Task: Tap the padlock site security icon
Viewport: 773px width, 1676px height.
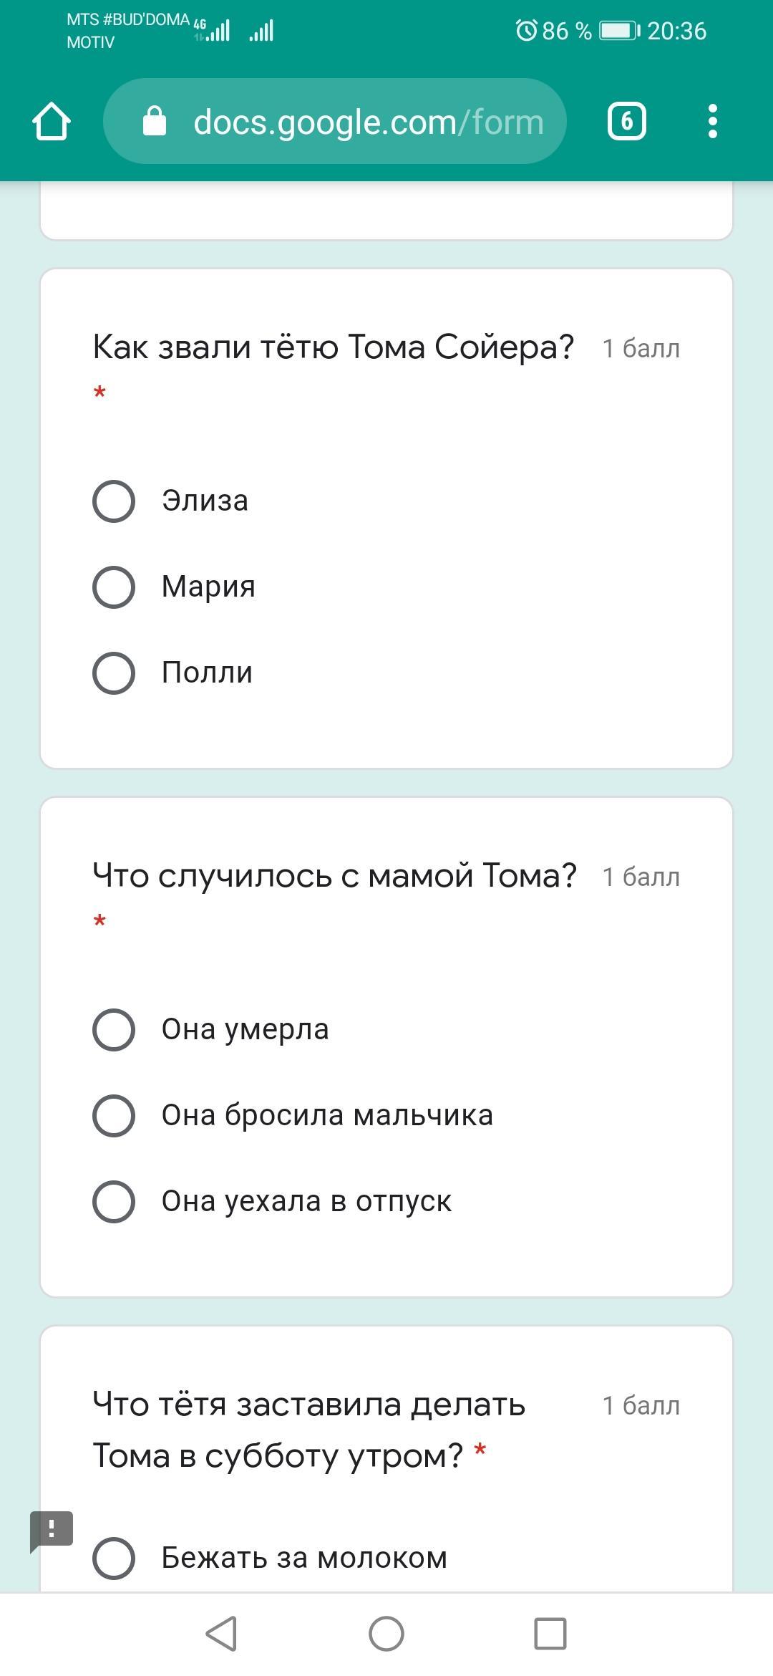Action: point(155,122)
